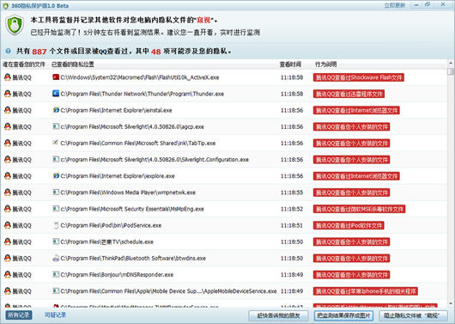Click QQ penguin icon in TabTip.exe row
The width and height of the screenshot is (455, 324).
8,143
